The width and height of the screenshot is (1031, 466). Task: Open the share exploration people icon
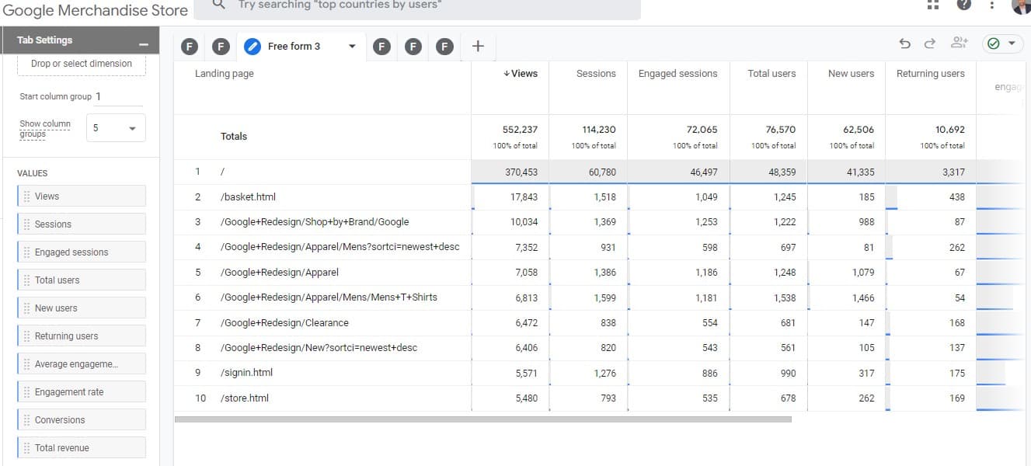click(960, 43)
